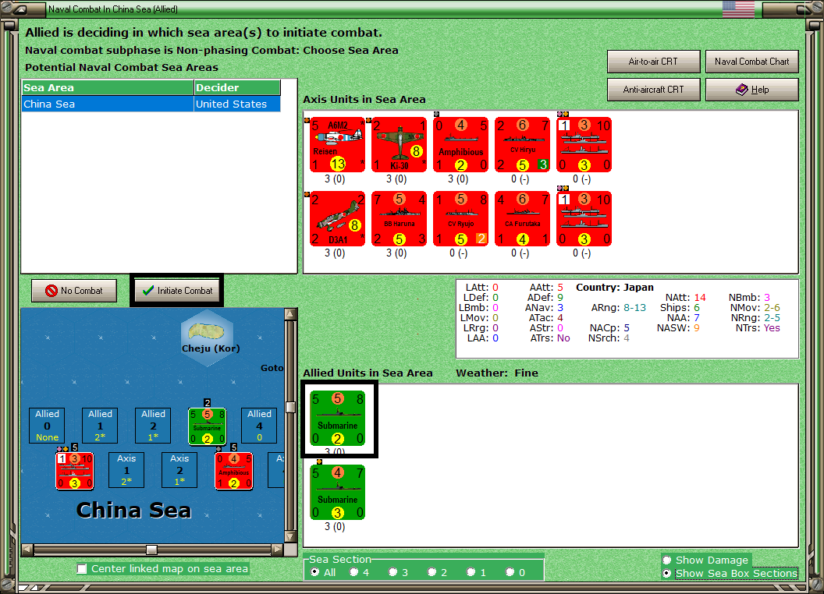Select the CV Hiryu carrier unit
This screenshot has width=824, height=594.
pyautogui.click(x=522, y=144)
